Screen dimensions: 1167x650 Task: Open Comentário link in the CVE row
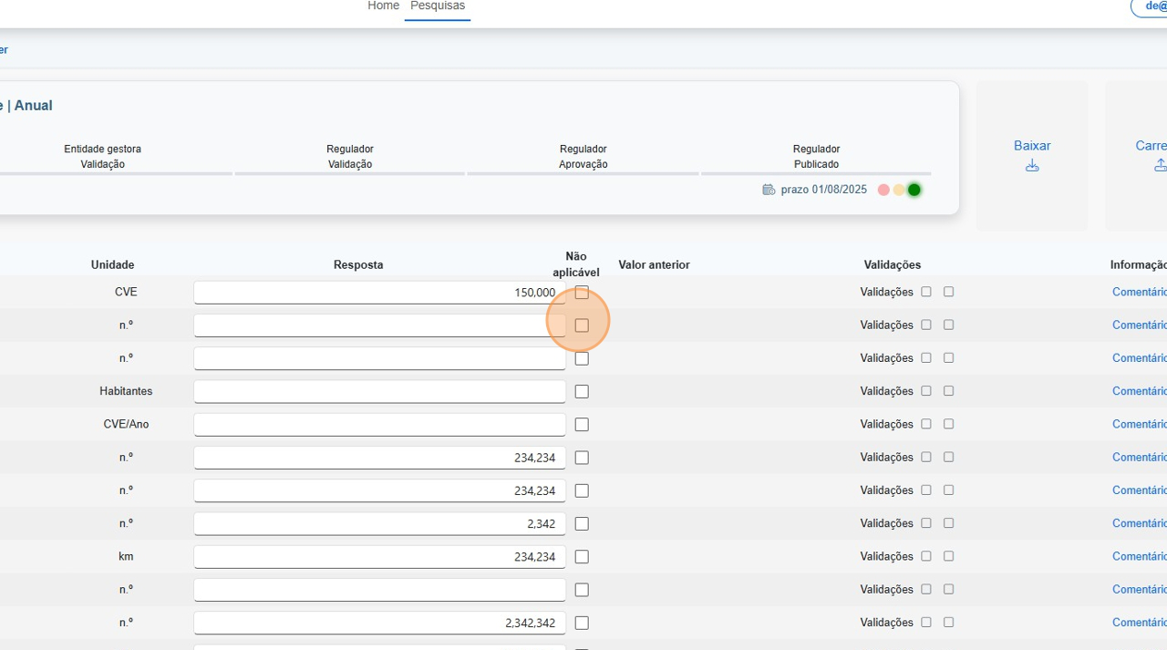(x=1140, y=292)
